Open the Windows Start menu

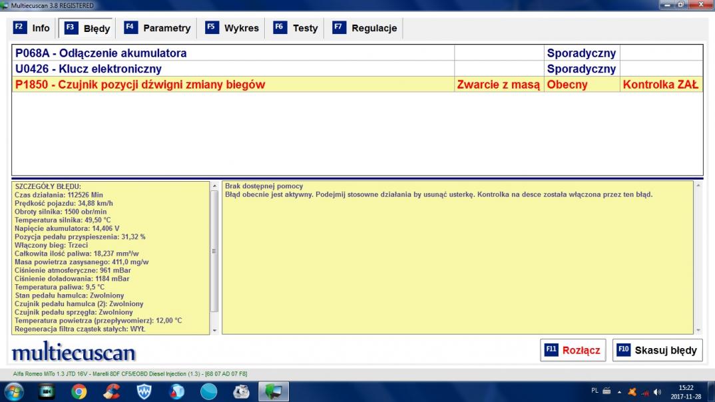point(14,391)
